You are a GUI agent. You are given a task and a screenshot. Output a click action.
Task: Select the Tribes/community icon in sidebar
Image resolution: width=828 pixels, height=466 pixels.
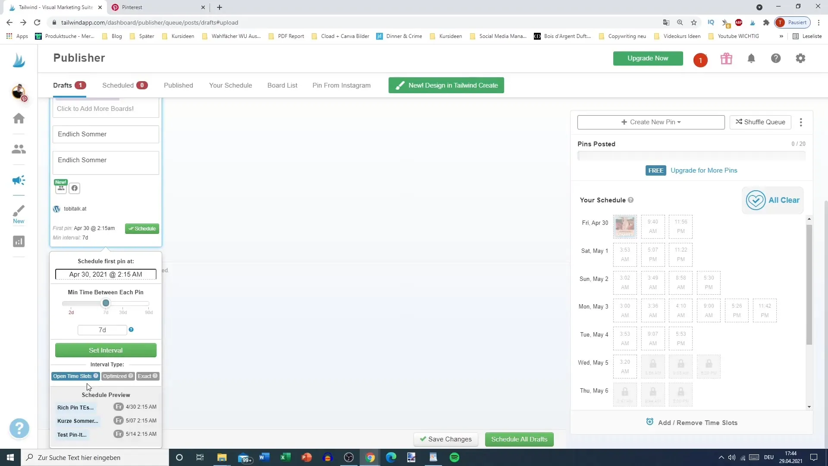[19, 149]
